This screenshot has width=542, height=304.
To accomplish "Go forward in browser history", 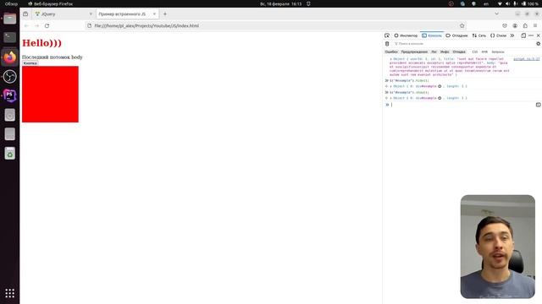I will pyautogui.click(x=36, y=25).
